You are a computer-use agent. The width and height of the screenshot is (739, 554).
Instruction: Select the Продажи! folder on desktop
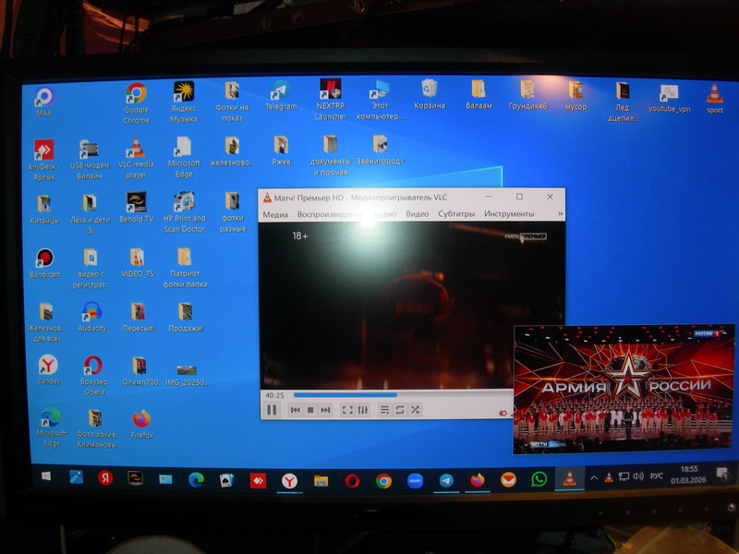pos(186,318)
